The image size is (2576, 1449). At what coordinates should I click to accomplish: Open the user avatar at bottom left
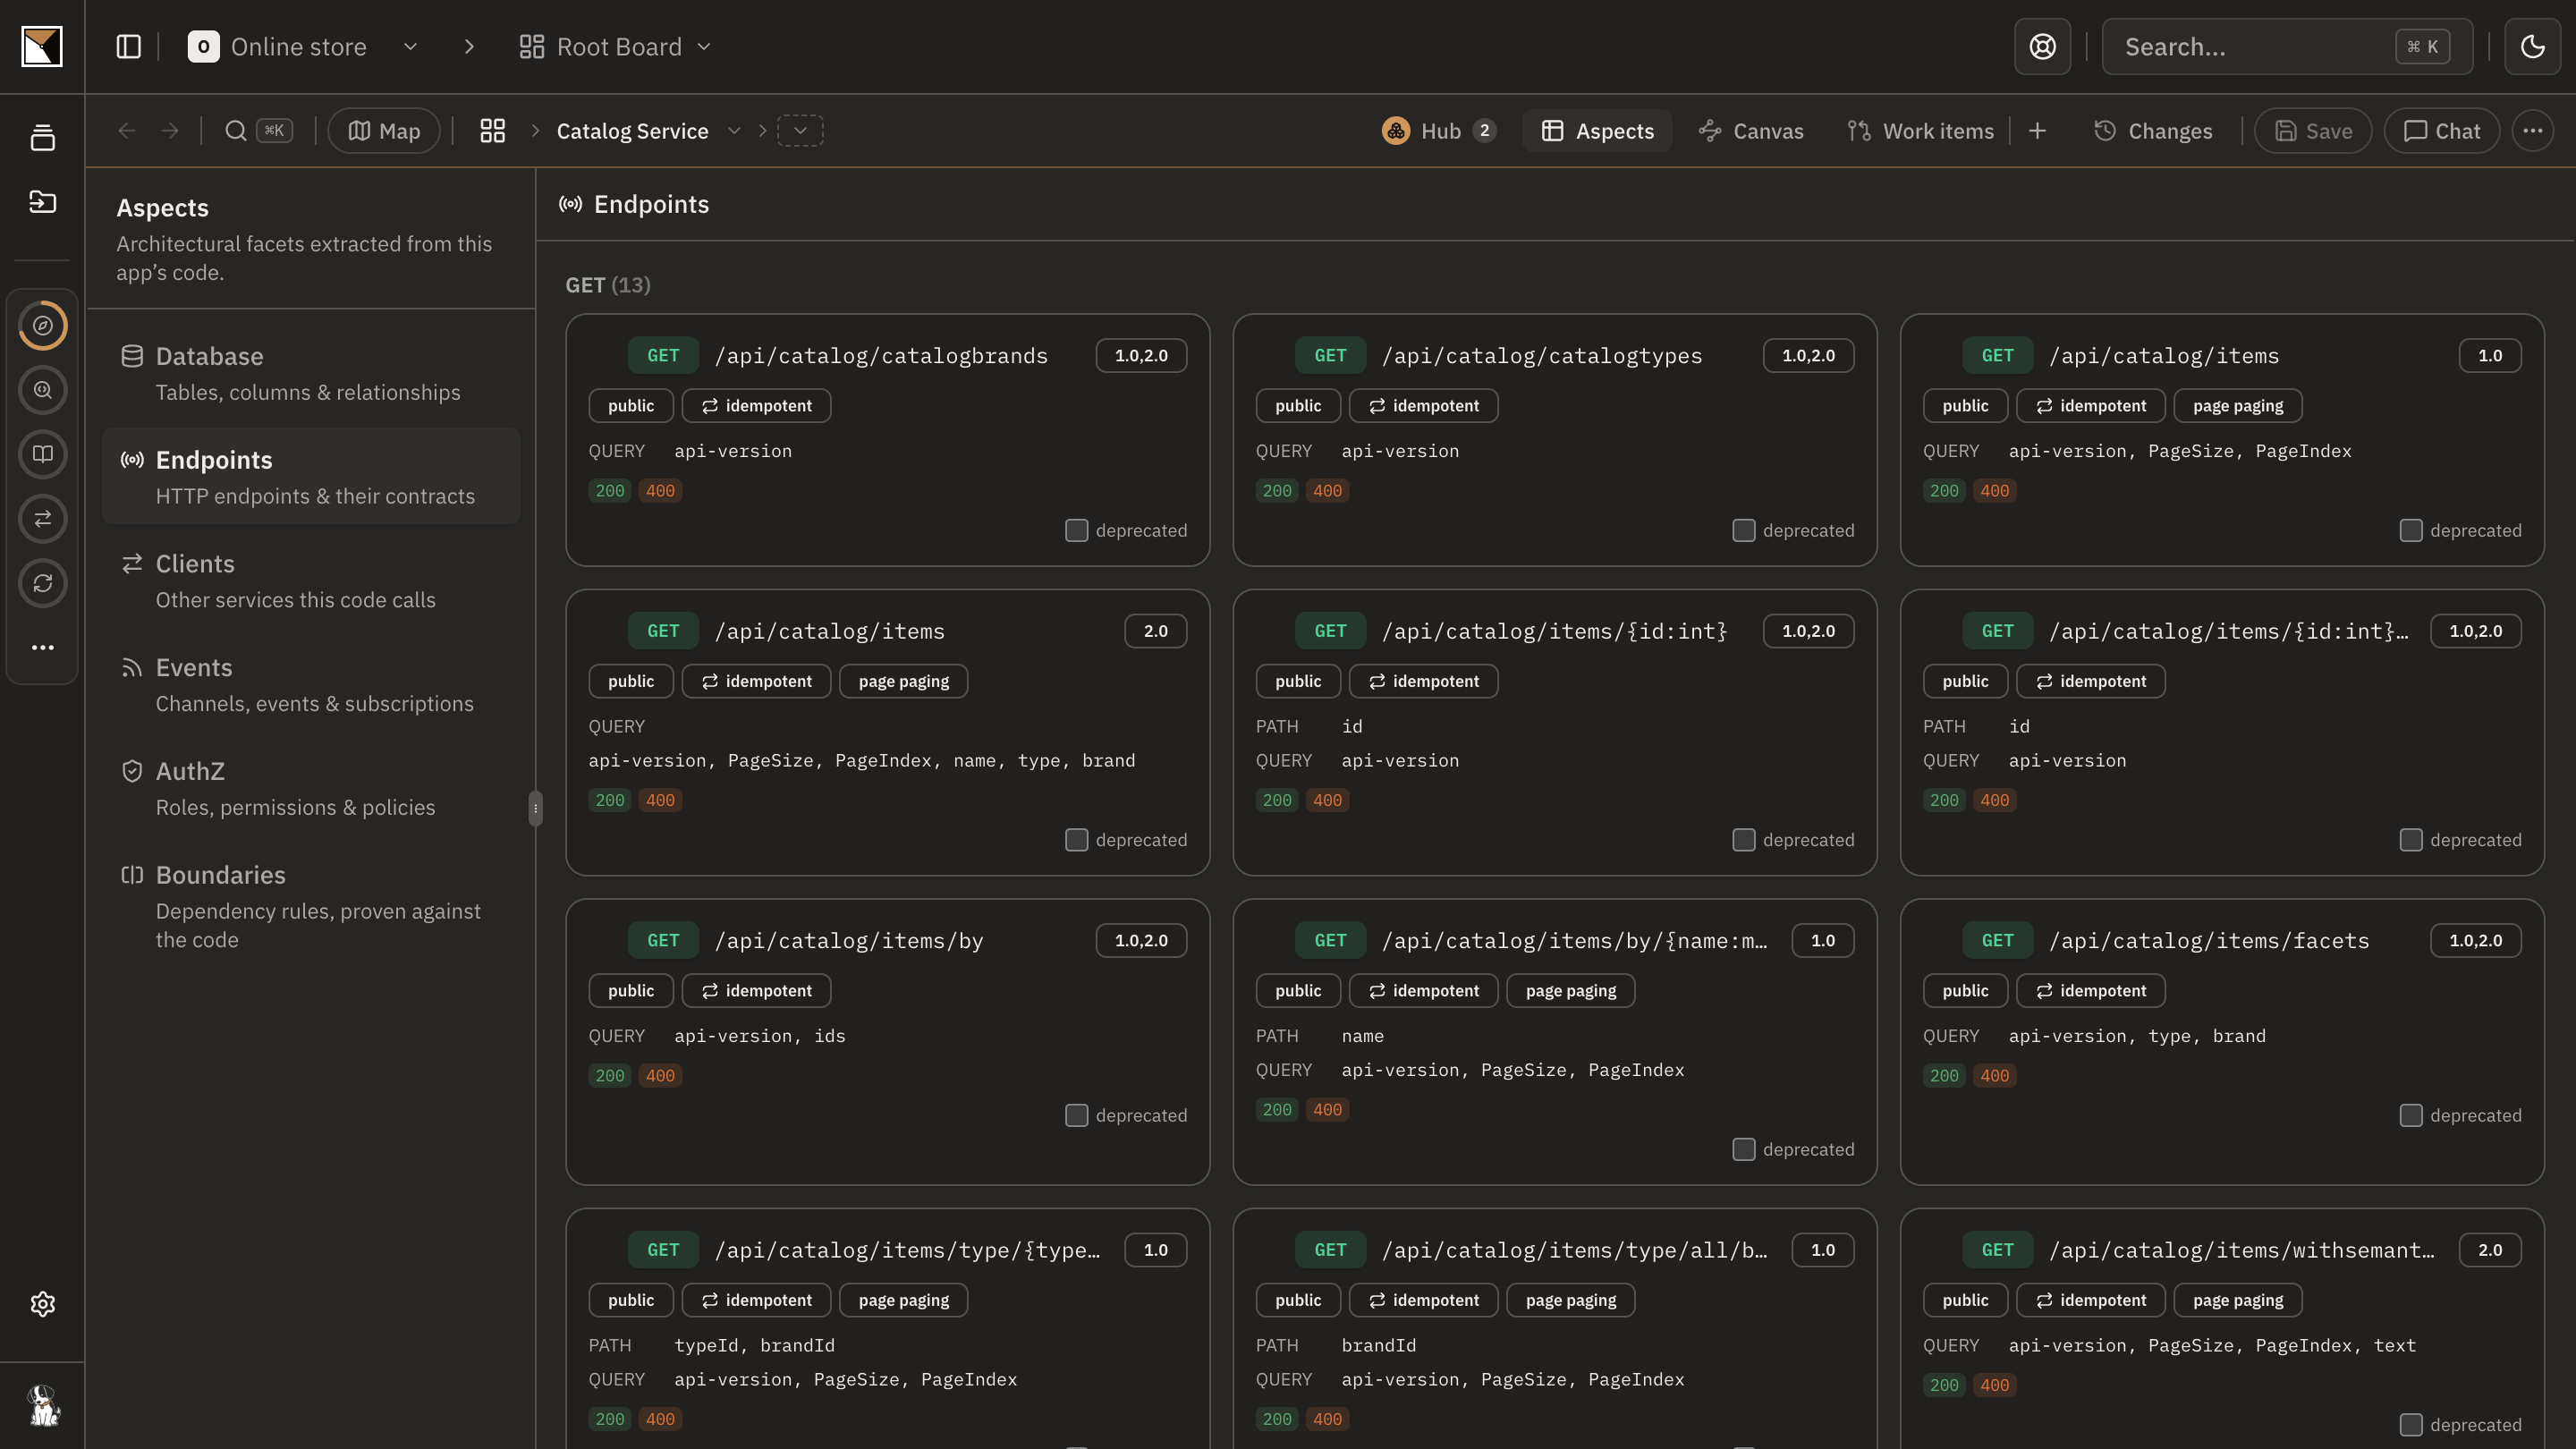[x=42, y=1405]
